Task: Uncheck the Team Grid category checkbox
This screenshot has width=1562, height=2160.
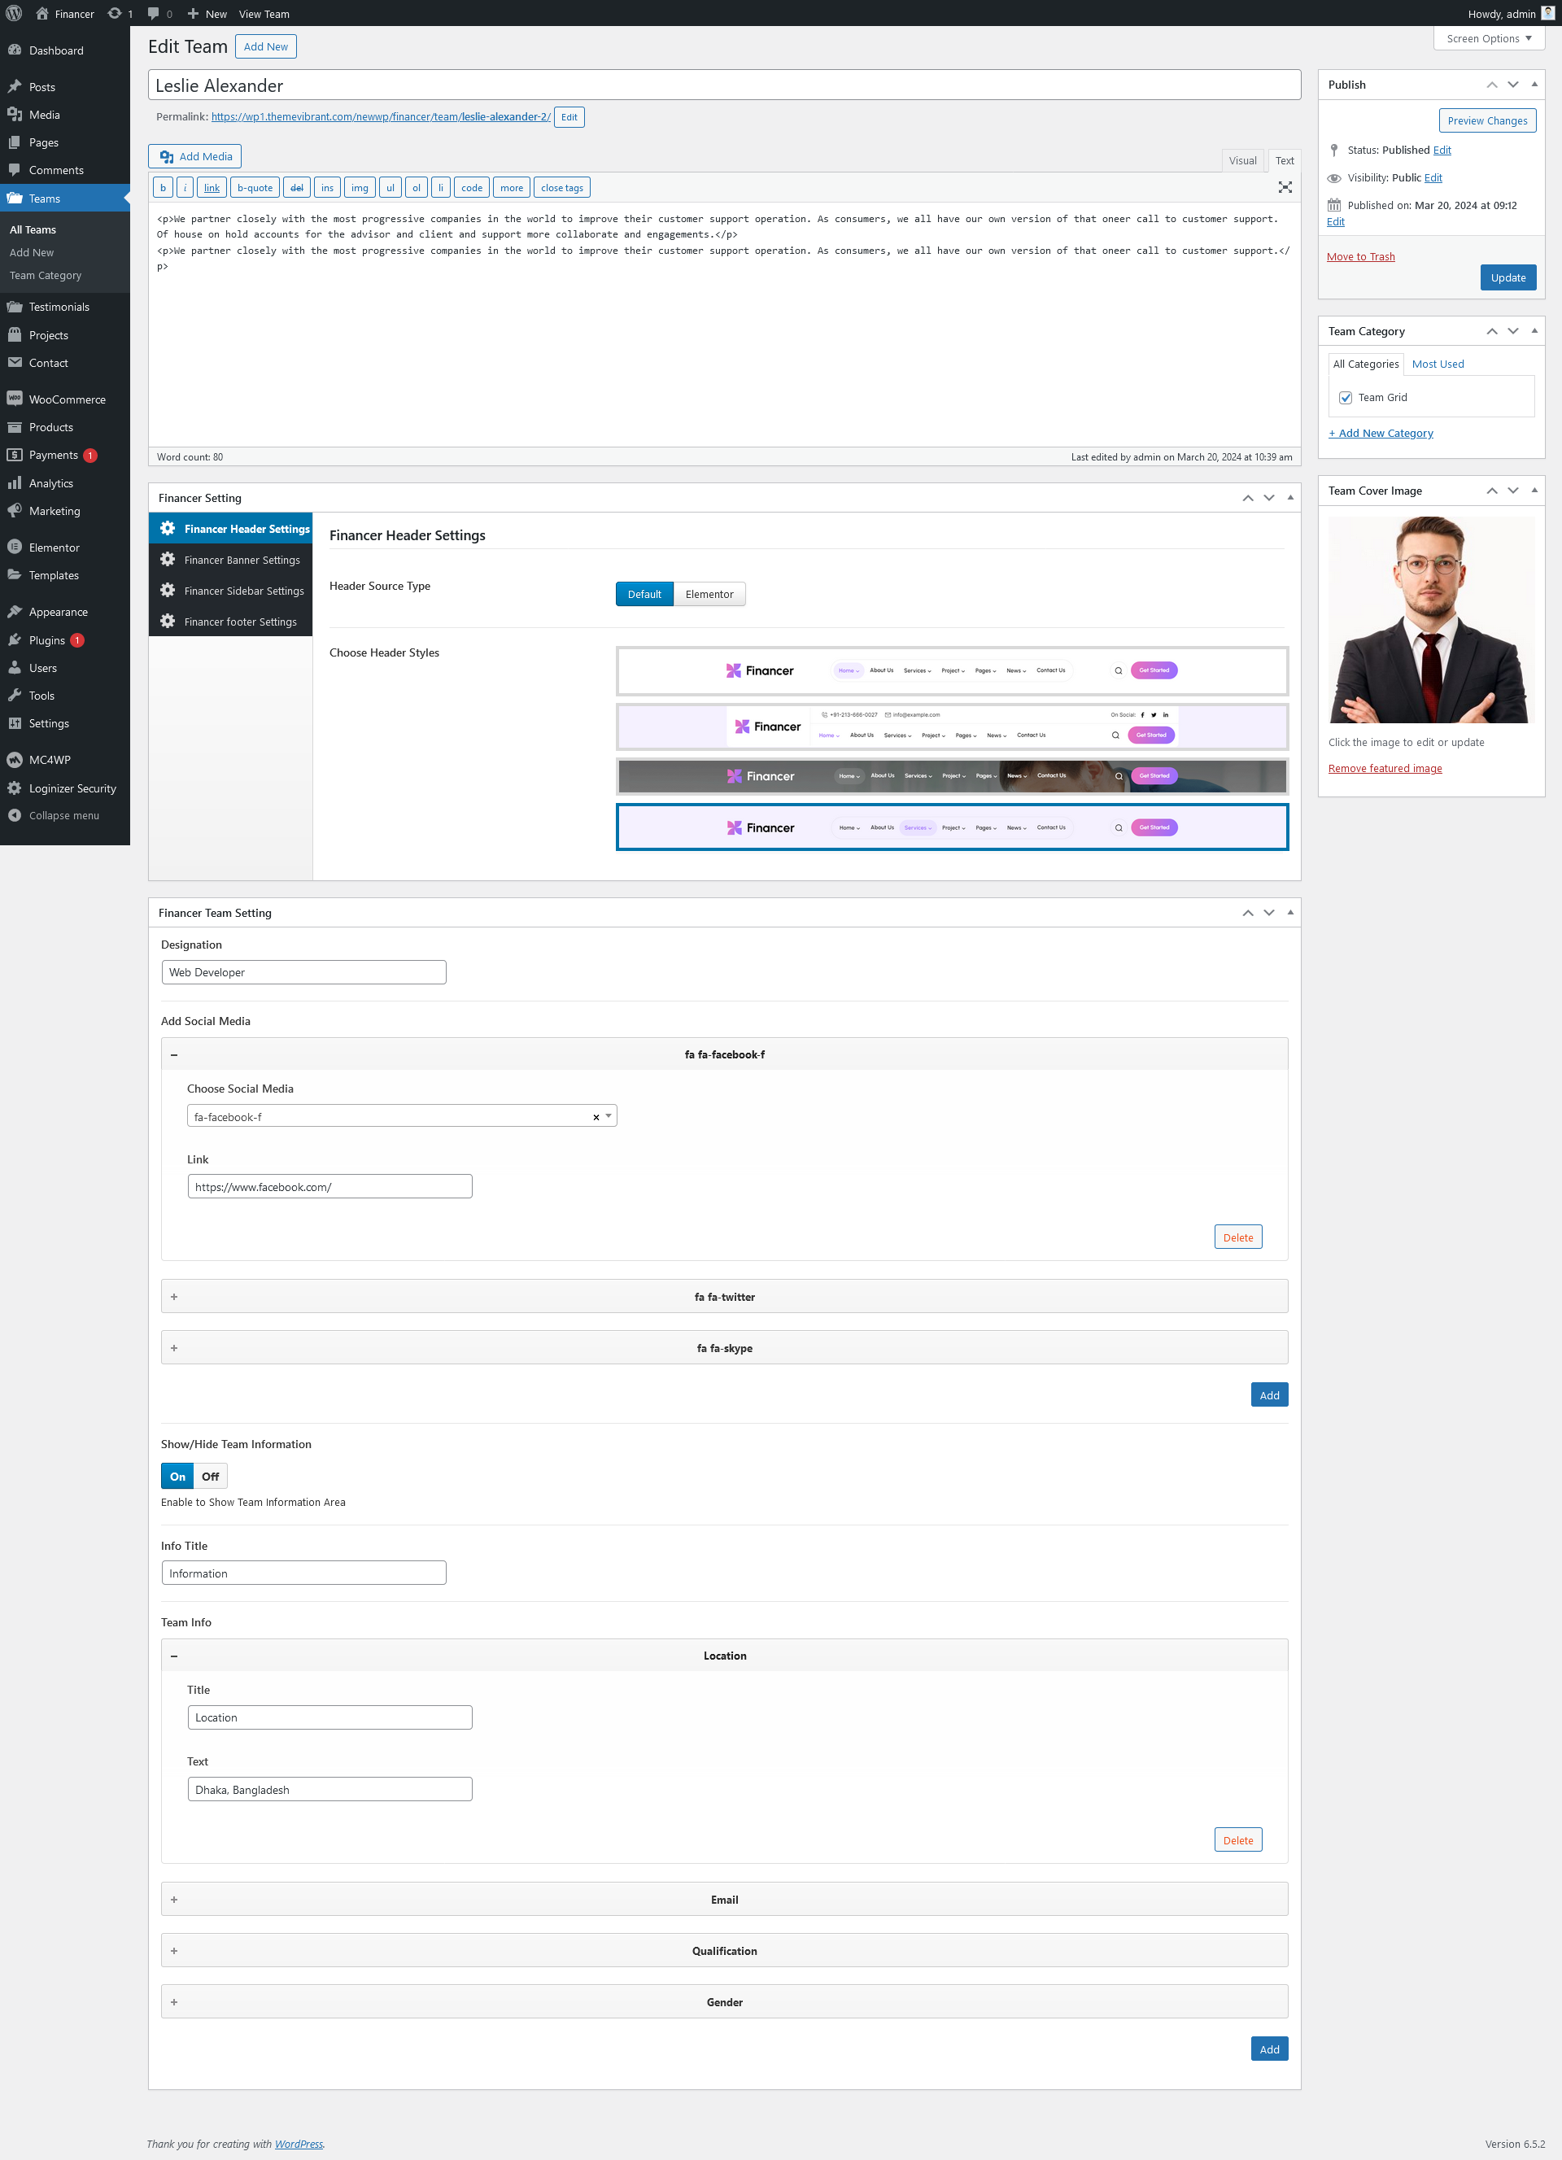Action: (1346, 398)
